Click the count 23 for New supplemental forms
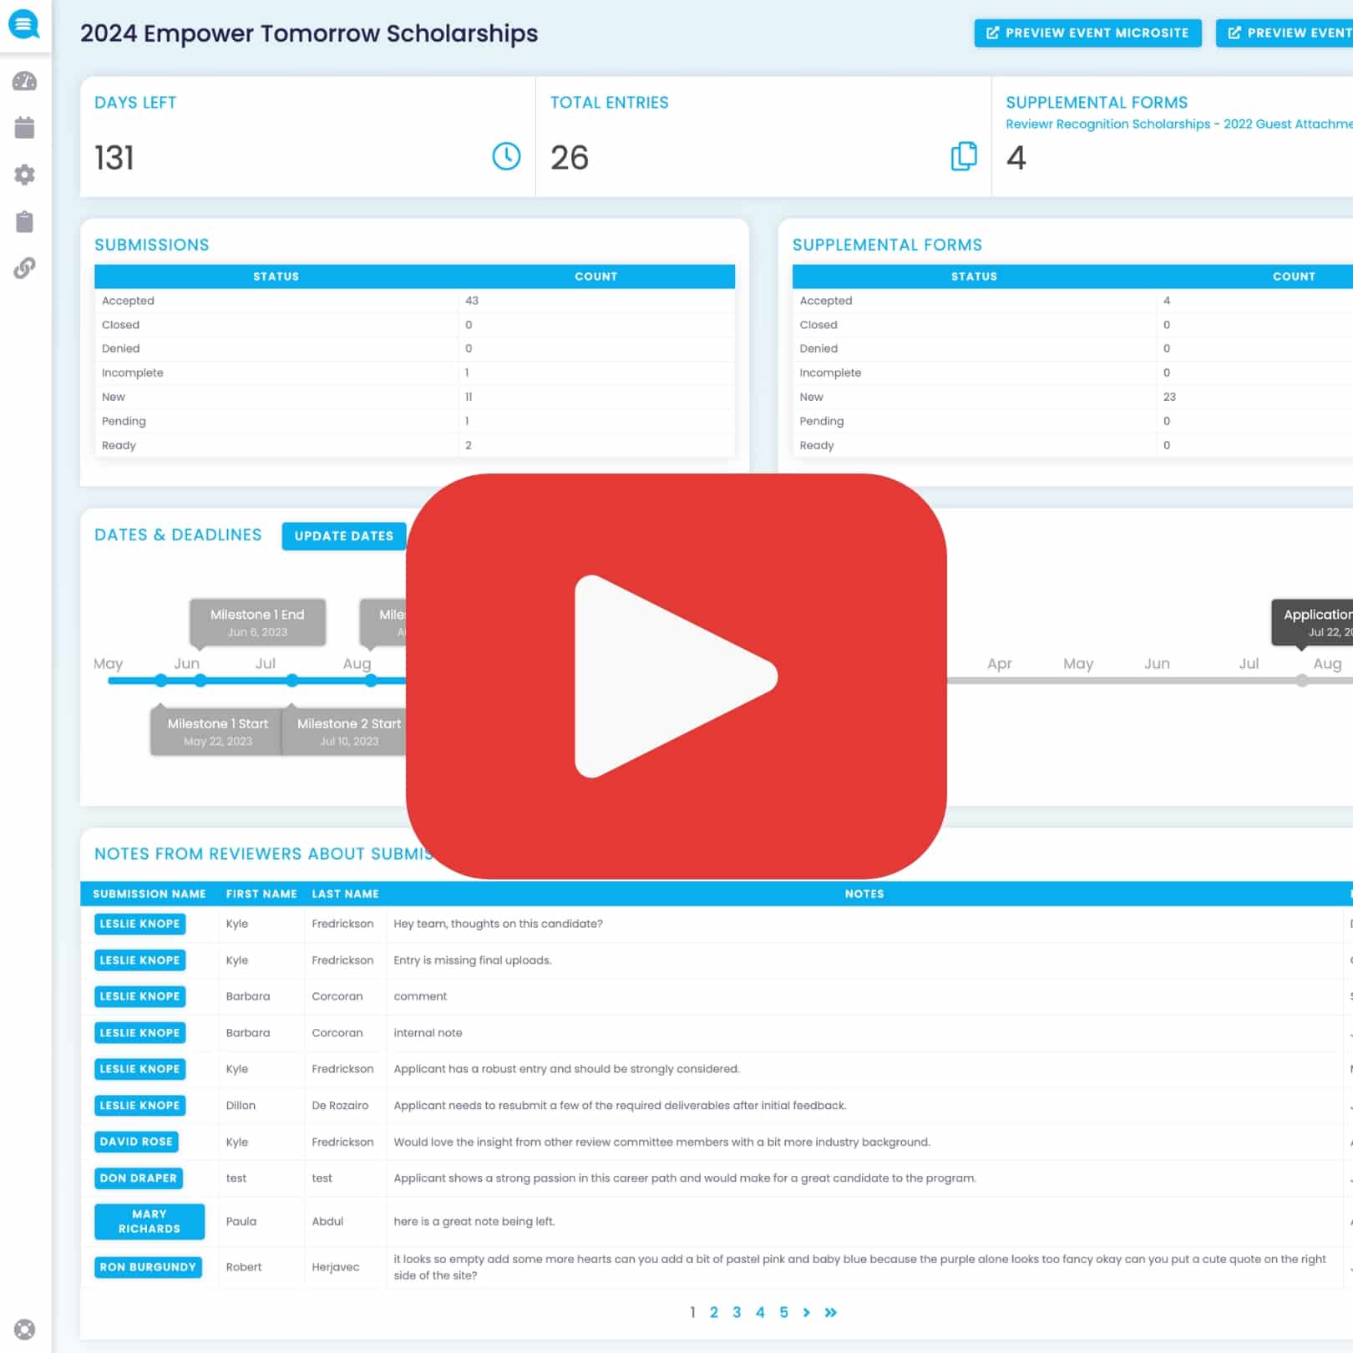The width and height of the screenshot is (1353, 1353). 1169,397
